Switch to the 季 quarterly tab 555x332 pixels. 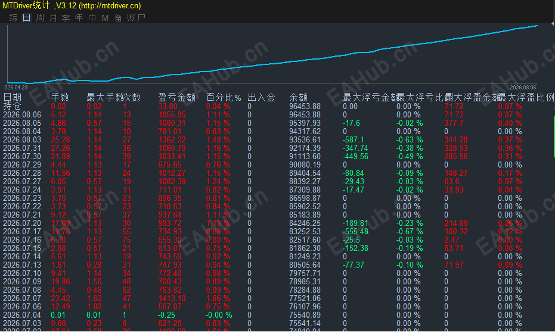coord(66,18)
